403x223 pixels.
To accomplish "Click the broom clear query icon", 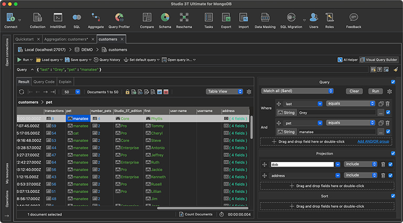I will click(x=396, y=69).
